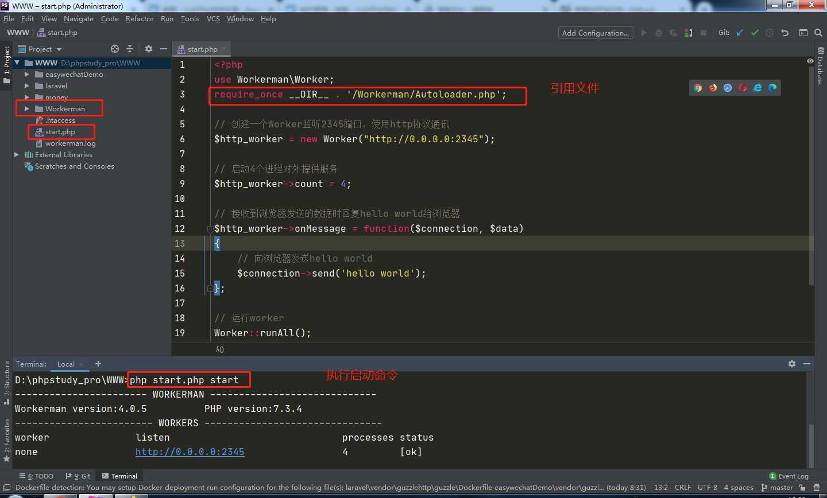Open the Navigate menu
827x498 pixels.
79,19
